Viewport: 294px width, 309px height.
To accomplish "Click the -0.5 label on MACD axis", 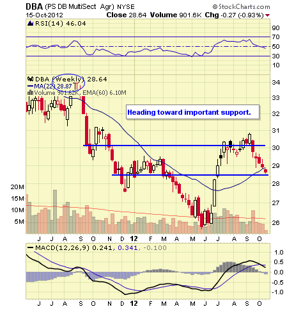I will pyautogui.click(x=277, y=283).
